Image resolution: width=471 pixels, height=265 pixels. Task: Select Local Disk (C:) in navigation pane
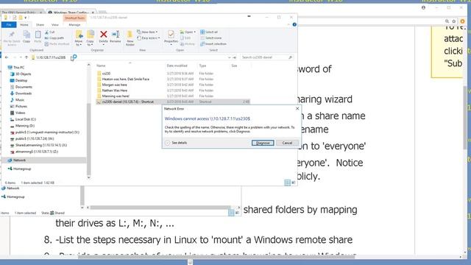[x=25, y=119]
